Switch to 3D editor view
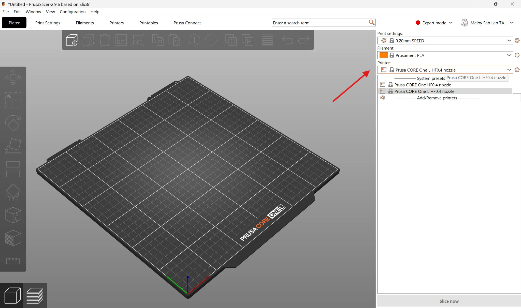Screen dimensions: 521x308 click(12, 295)
